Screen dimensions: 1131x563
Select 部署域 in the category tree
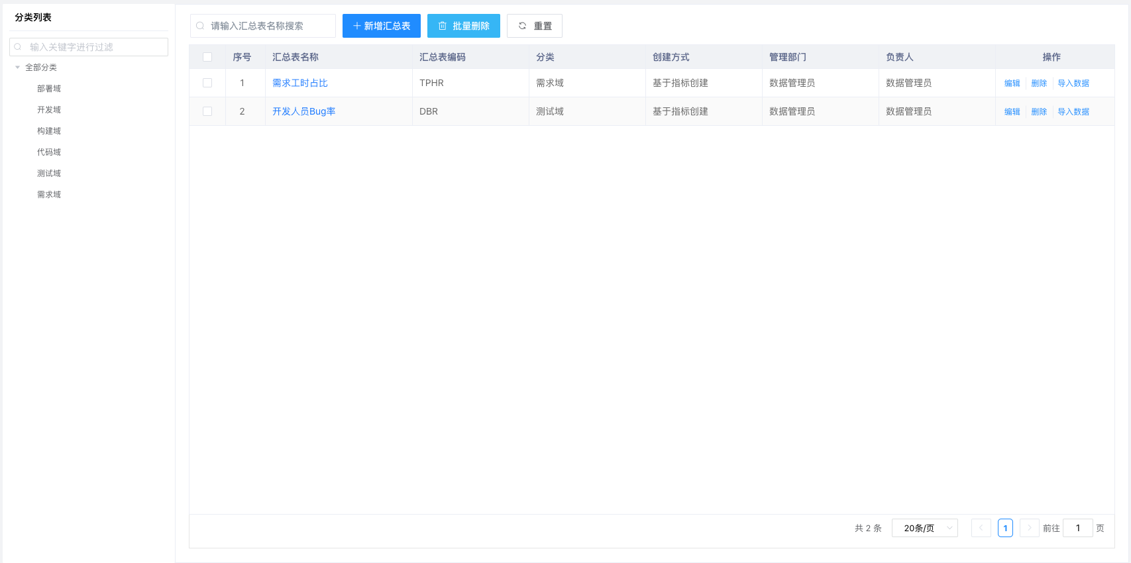click(x=49, y=89)
